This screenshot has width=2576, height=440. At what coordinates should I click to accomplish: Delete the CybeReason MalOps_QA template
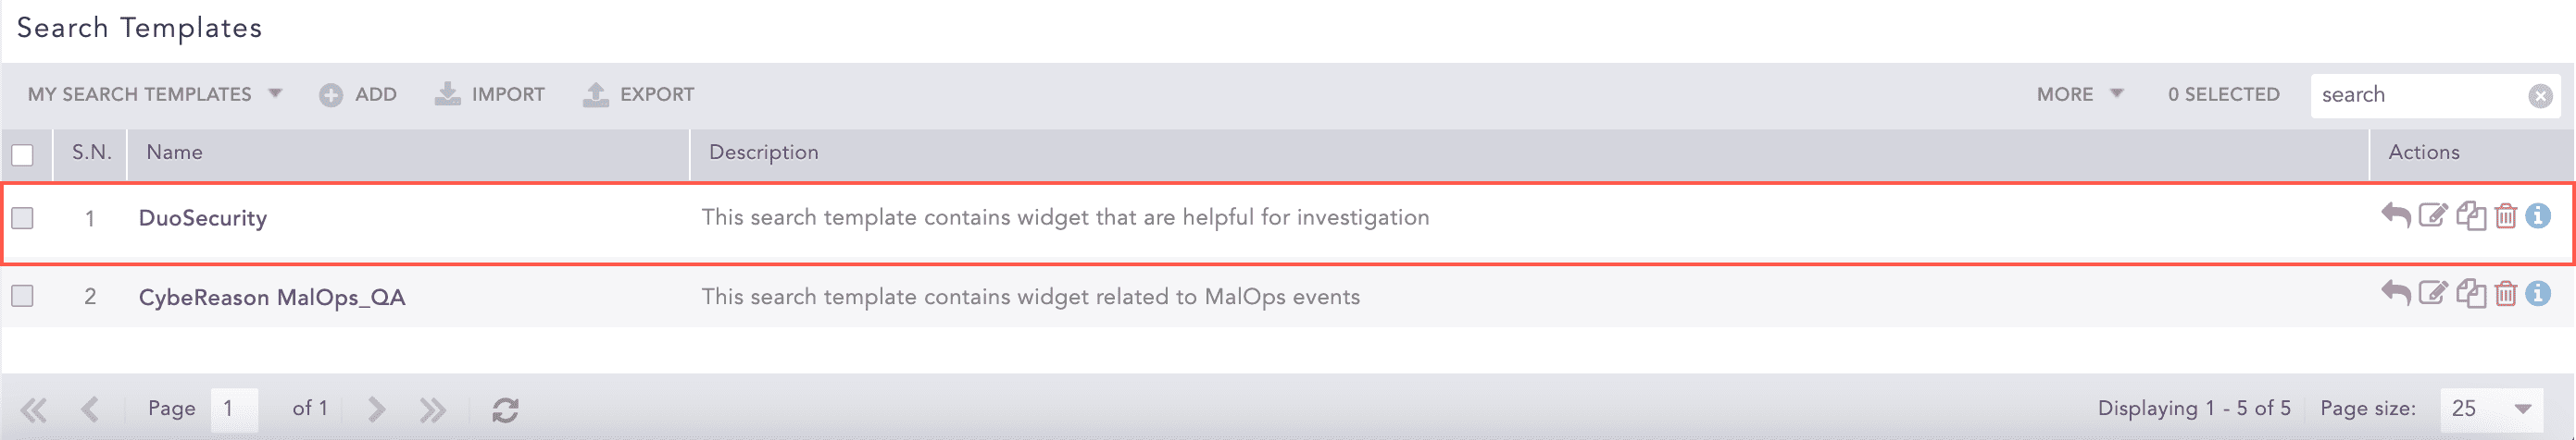point(2505,293)
